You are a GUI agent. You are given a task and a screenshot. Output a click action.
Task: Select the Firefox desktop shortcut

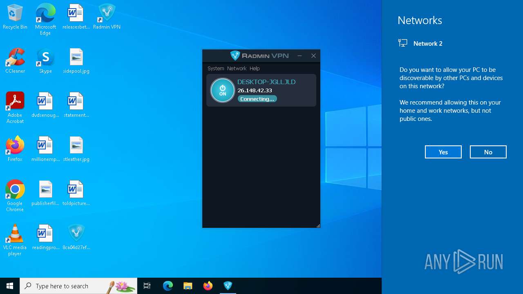(15, 149)
